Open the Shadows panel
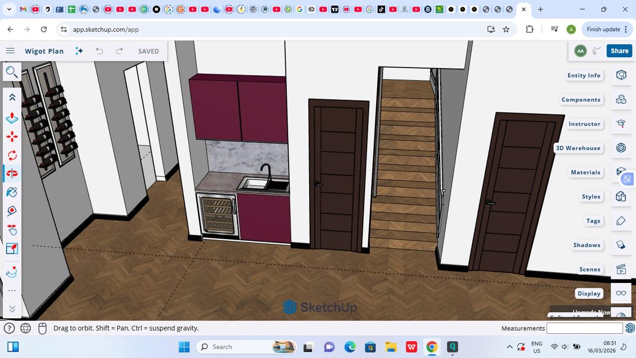Screen dimensions: 636x358 pos(621,245)
